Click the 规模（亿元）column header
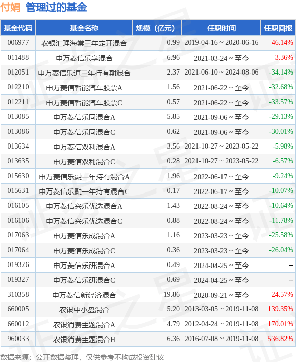Image resolution: width=296 pixels, height=362 pixels. coord(157,28)
